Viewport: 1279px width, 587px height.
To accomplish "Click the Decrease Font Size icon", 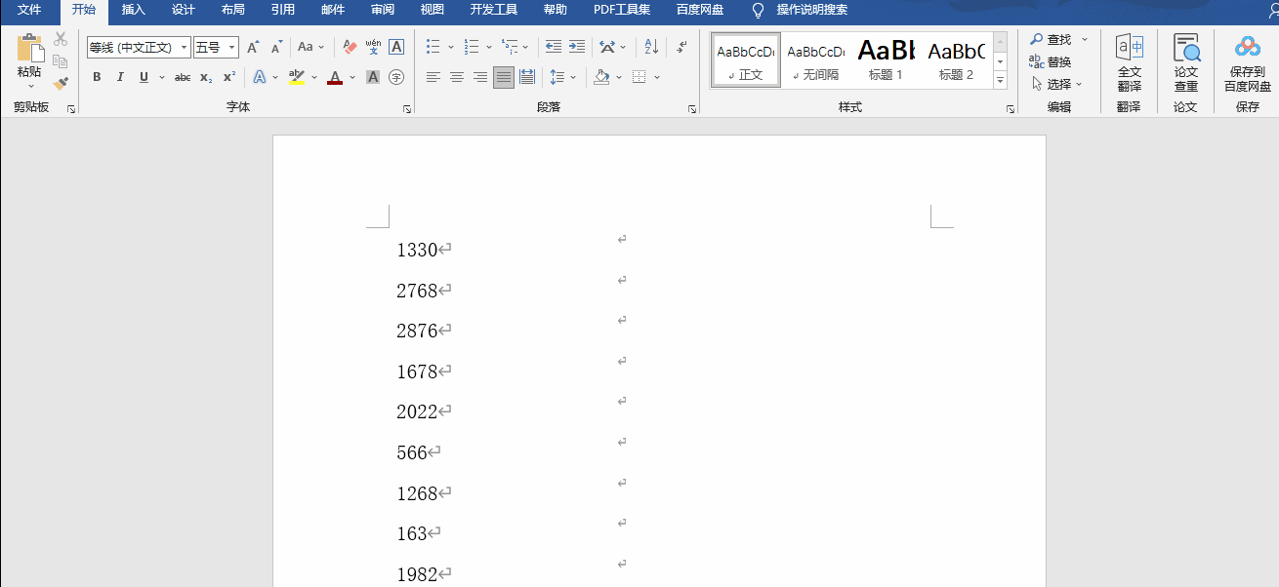I will coord(276,47).
